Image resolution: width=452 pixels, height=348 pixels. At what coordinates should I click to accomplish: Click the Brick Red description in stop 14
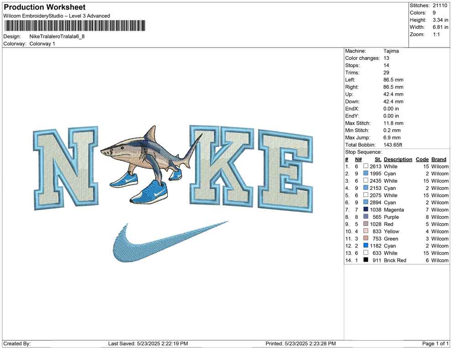(395, 260)
